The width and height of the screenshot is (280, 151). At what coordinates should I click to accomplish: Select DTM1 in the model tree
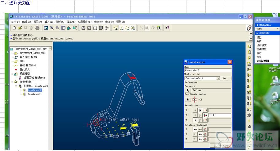click(22, 61)
